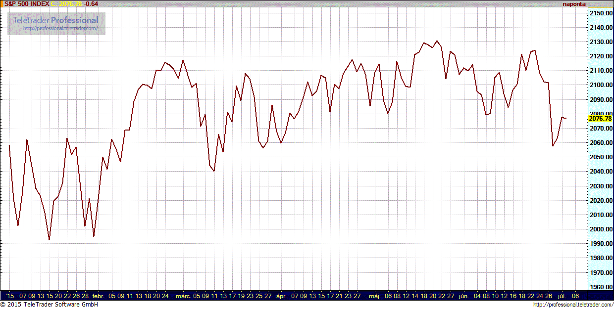Viewport: 614px width, 309px height.
Task: Click the date label 21 in April
Action: tap(339, 296)
